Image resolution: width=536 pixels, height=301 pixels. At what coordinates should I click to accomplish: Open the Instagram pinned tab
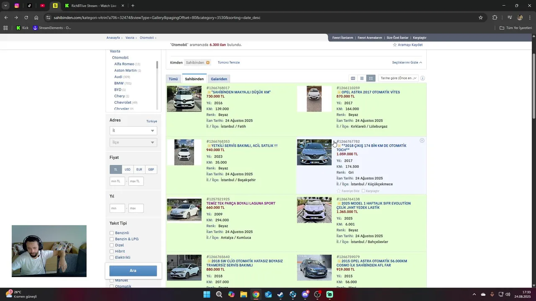pos(17,6)
